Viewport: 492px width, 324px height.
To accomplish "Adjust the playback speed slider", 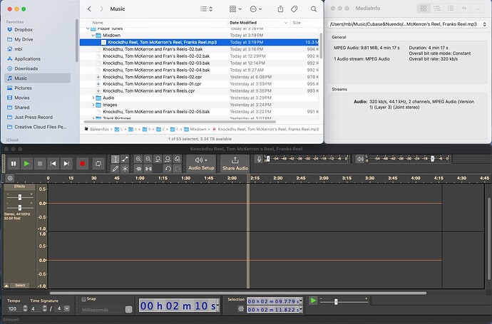I will pyautogui.click(x=336, y=302).
